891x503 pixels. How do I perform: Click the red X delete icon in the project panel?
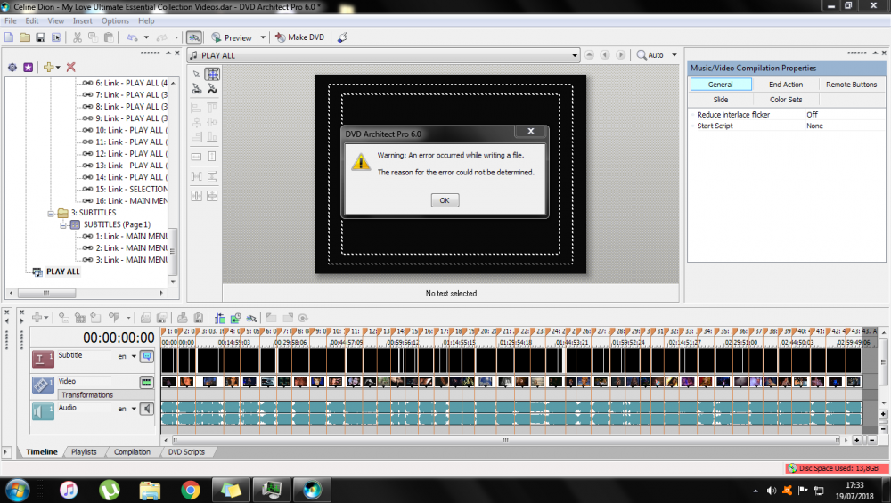71,68
